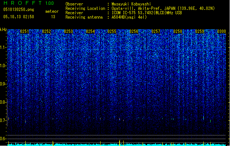Click the 1.0 kHz frequency axis label

3,66
